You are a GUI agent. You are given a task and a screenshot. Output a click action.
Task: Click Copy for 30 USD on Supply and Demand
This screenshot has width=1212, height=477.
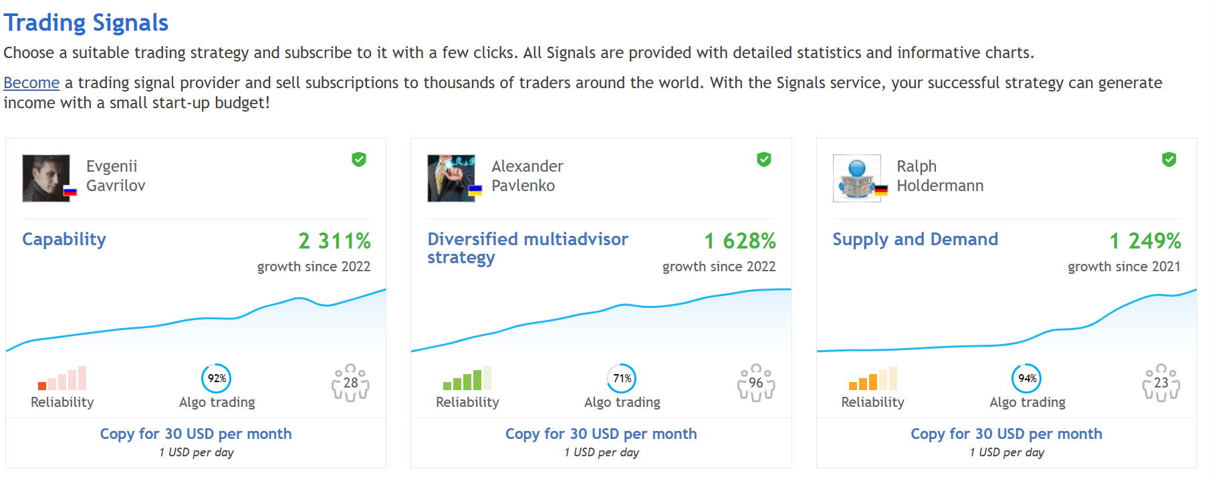pos(1005,434)
